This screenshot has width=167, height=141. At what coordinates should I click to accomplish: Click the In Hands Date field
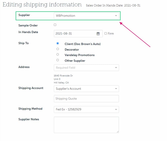point(75,34)
